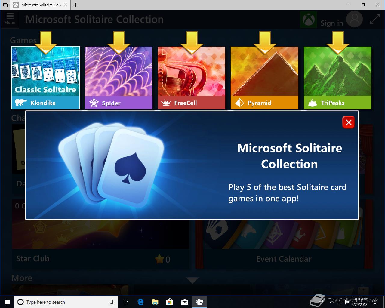Start the FreeCell game tile

point(192,78)
